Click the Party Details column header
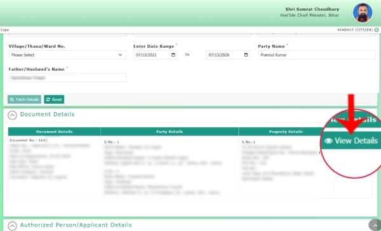381x231 pixels. click(x=170, y=132)
